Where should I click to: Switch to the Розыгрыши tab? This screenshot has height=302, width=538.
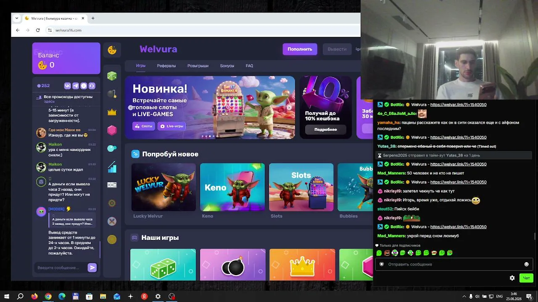pyautogui.click(x=198, y=66)
